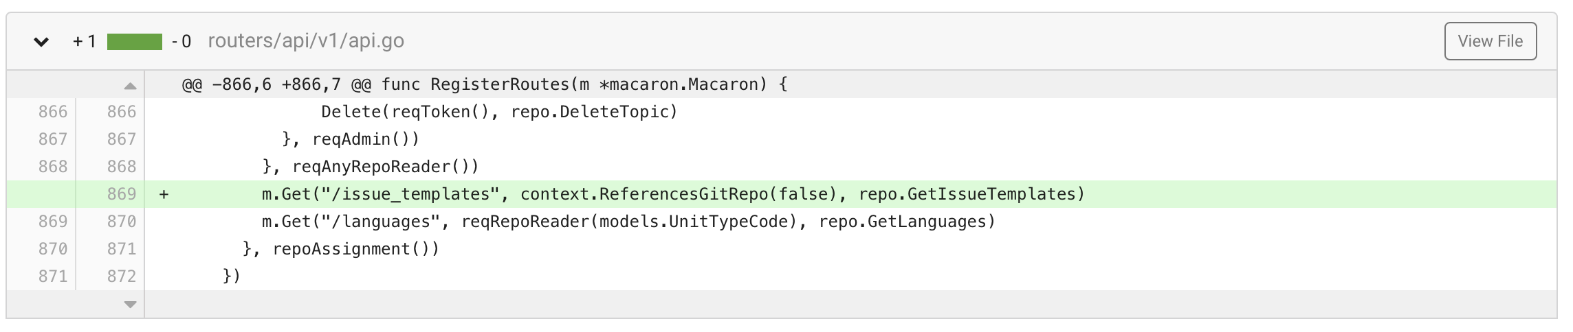Click the green additions bar
Screen dimensions: 1573x332
click(135, 42)
